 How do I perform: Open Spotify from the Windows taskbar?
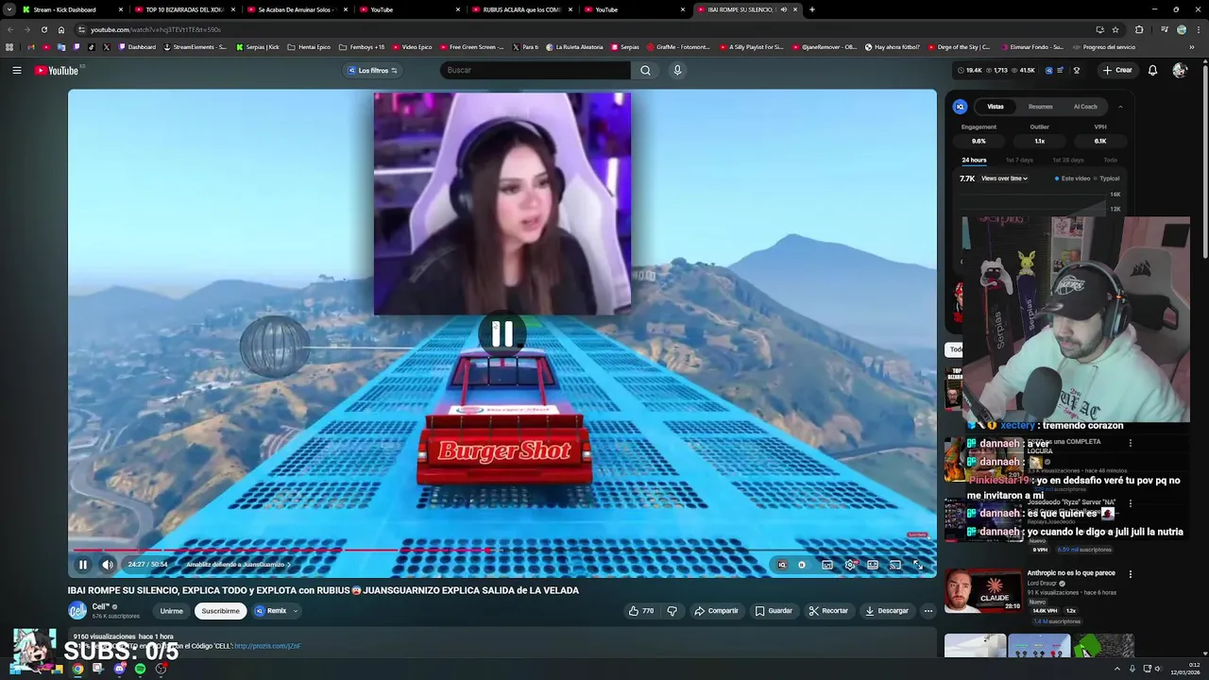140,669
